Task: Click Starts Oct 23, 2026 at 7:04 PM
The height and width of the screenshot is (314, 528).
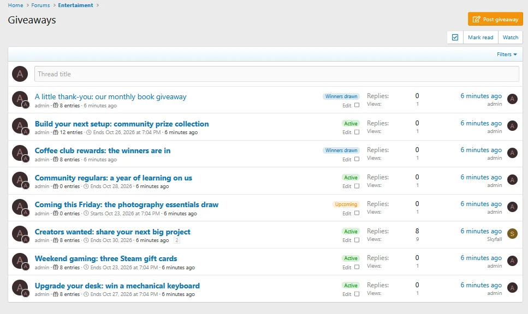Action: [x=125, y=214]
